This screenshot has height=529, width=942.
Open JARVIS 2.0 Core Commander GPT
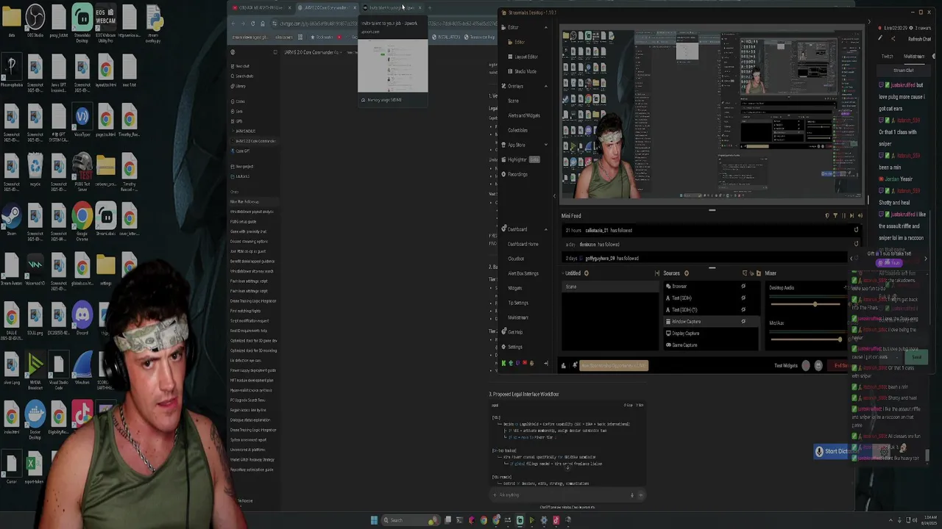tap(253, 141)
